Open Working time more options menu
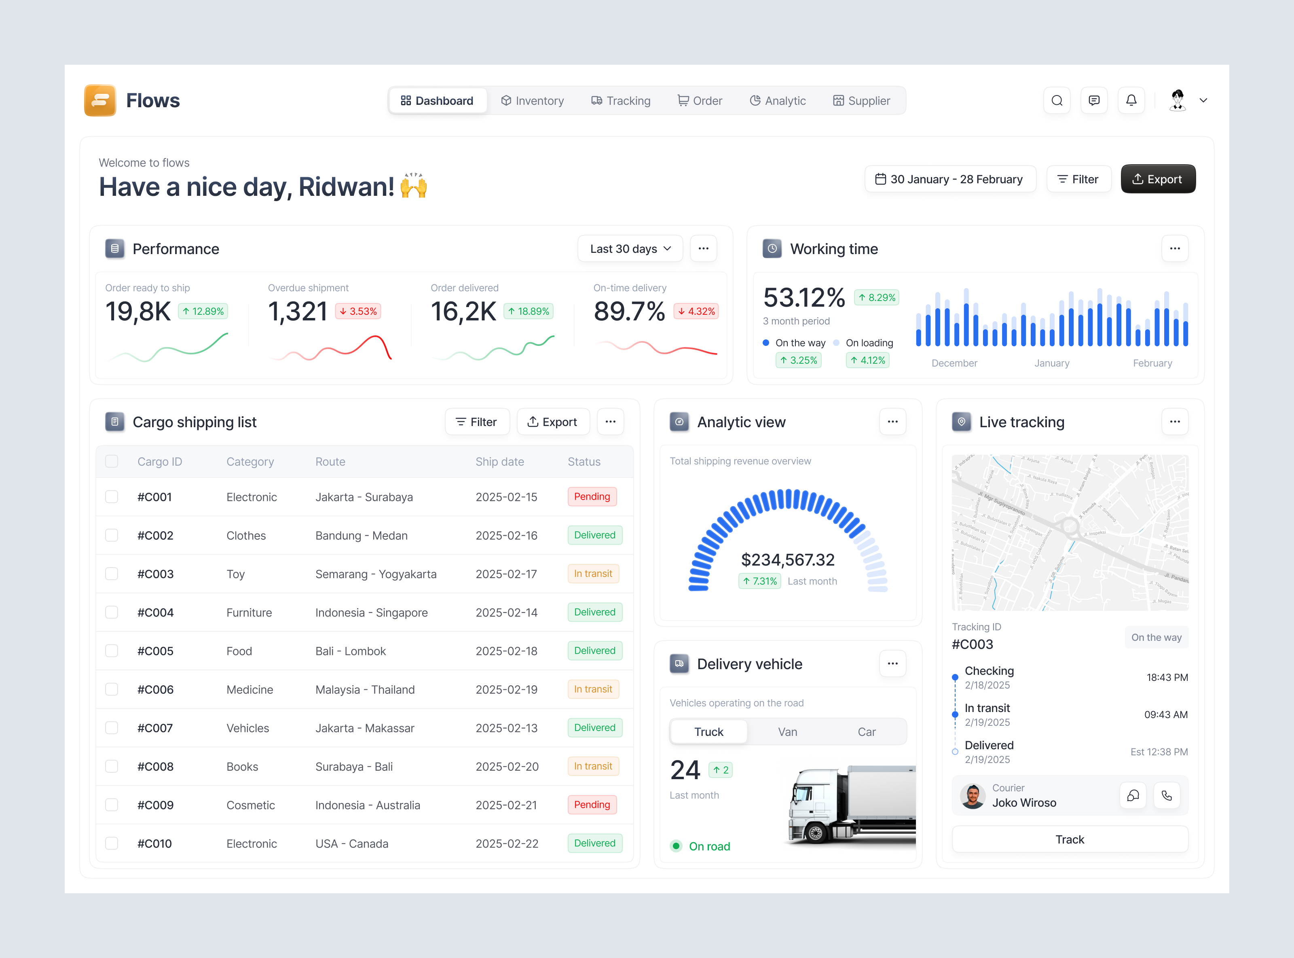This screenshot has width=1294, height=958. pyautogui.click(x=1175, y=248)
